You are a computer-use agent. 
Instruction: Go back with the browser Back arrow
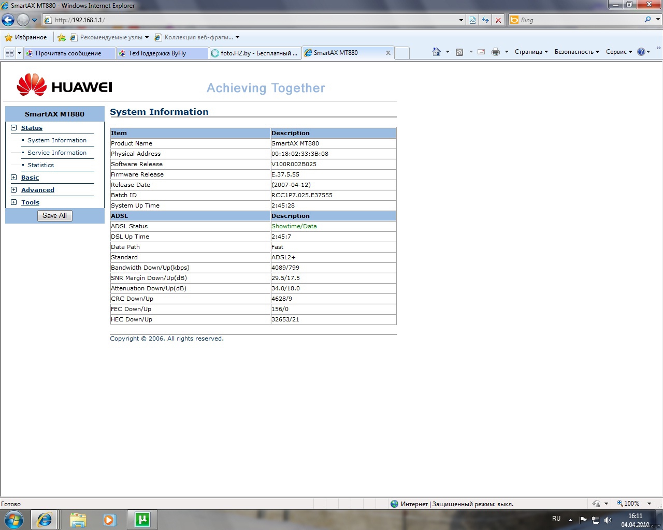coord(8,20)
